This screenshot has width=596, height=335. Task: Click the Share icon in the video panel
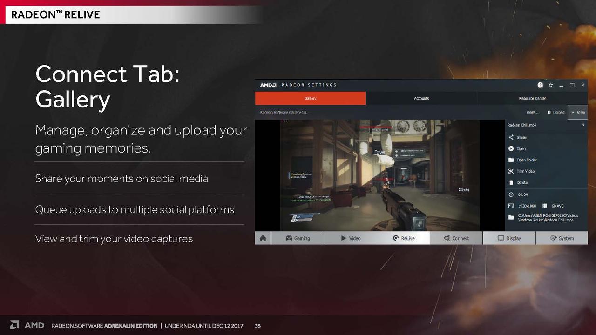coord(511,137)
